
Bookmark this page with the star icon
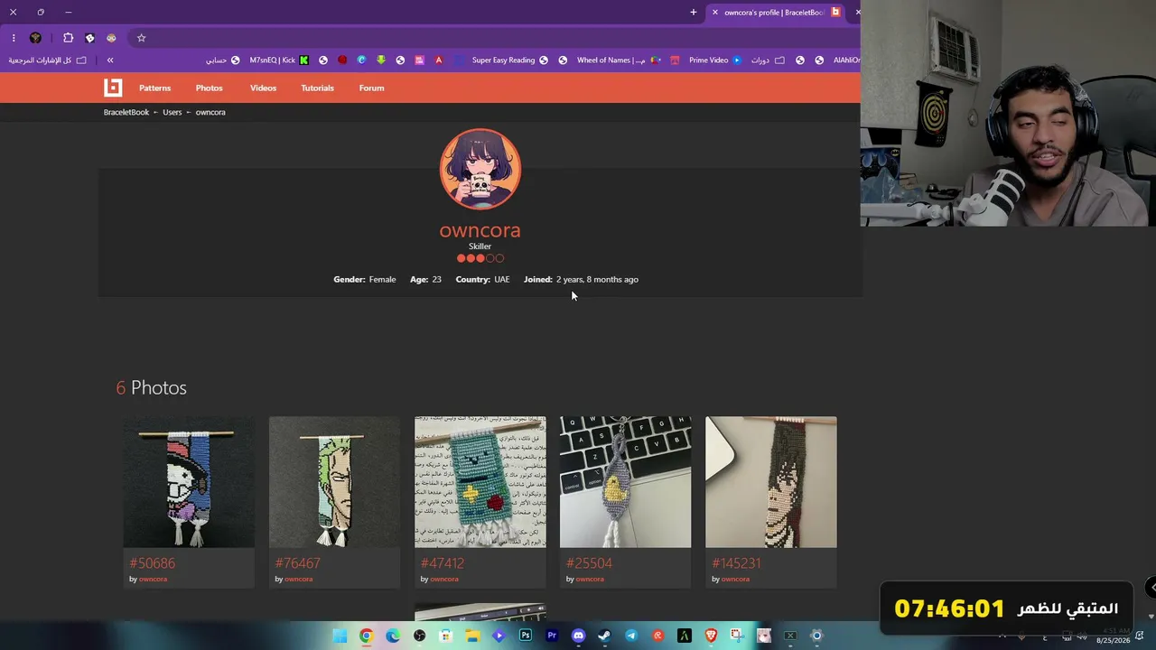tap(141, 38)
